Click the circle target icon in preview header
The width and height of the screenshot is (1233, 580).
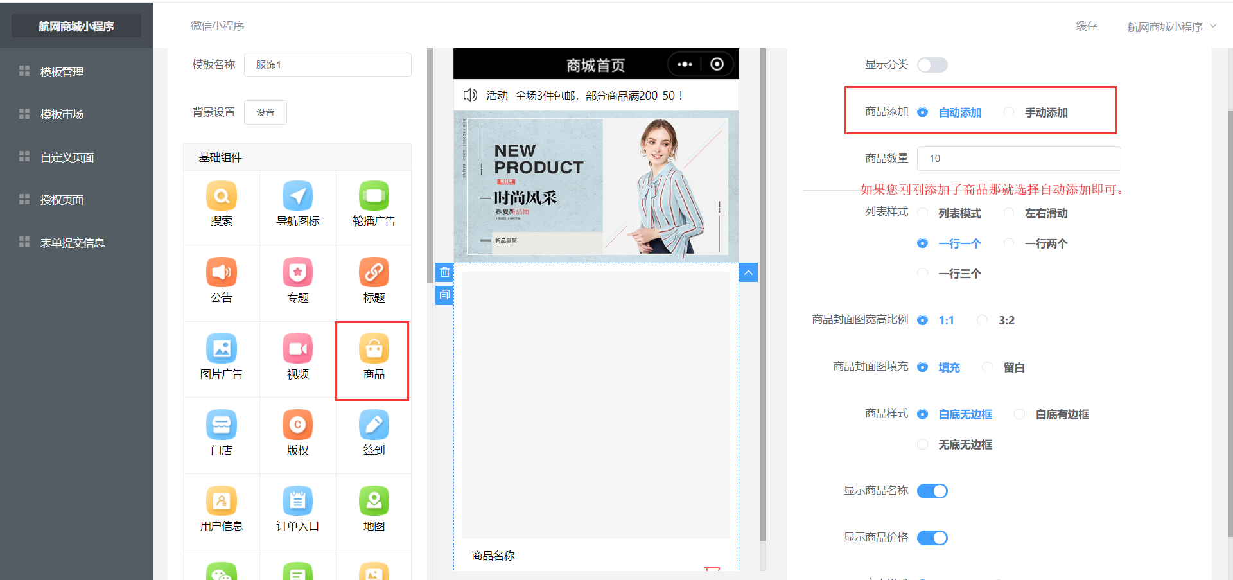(x=717, y=64)
